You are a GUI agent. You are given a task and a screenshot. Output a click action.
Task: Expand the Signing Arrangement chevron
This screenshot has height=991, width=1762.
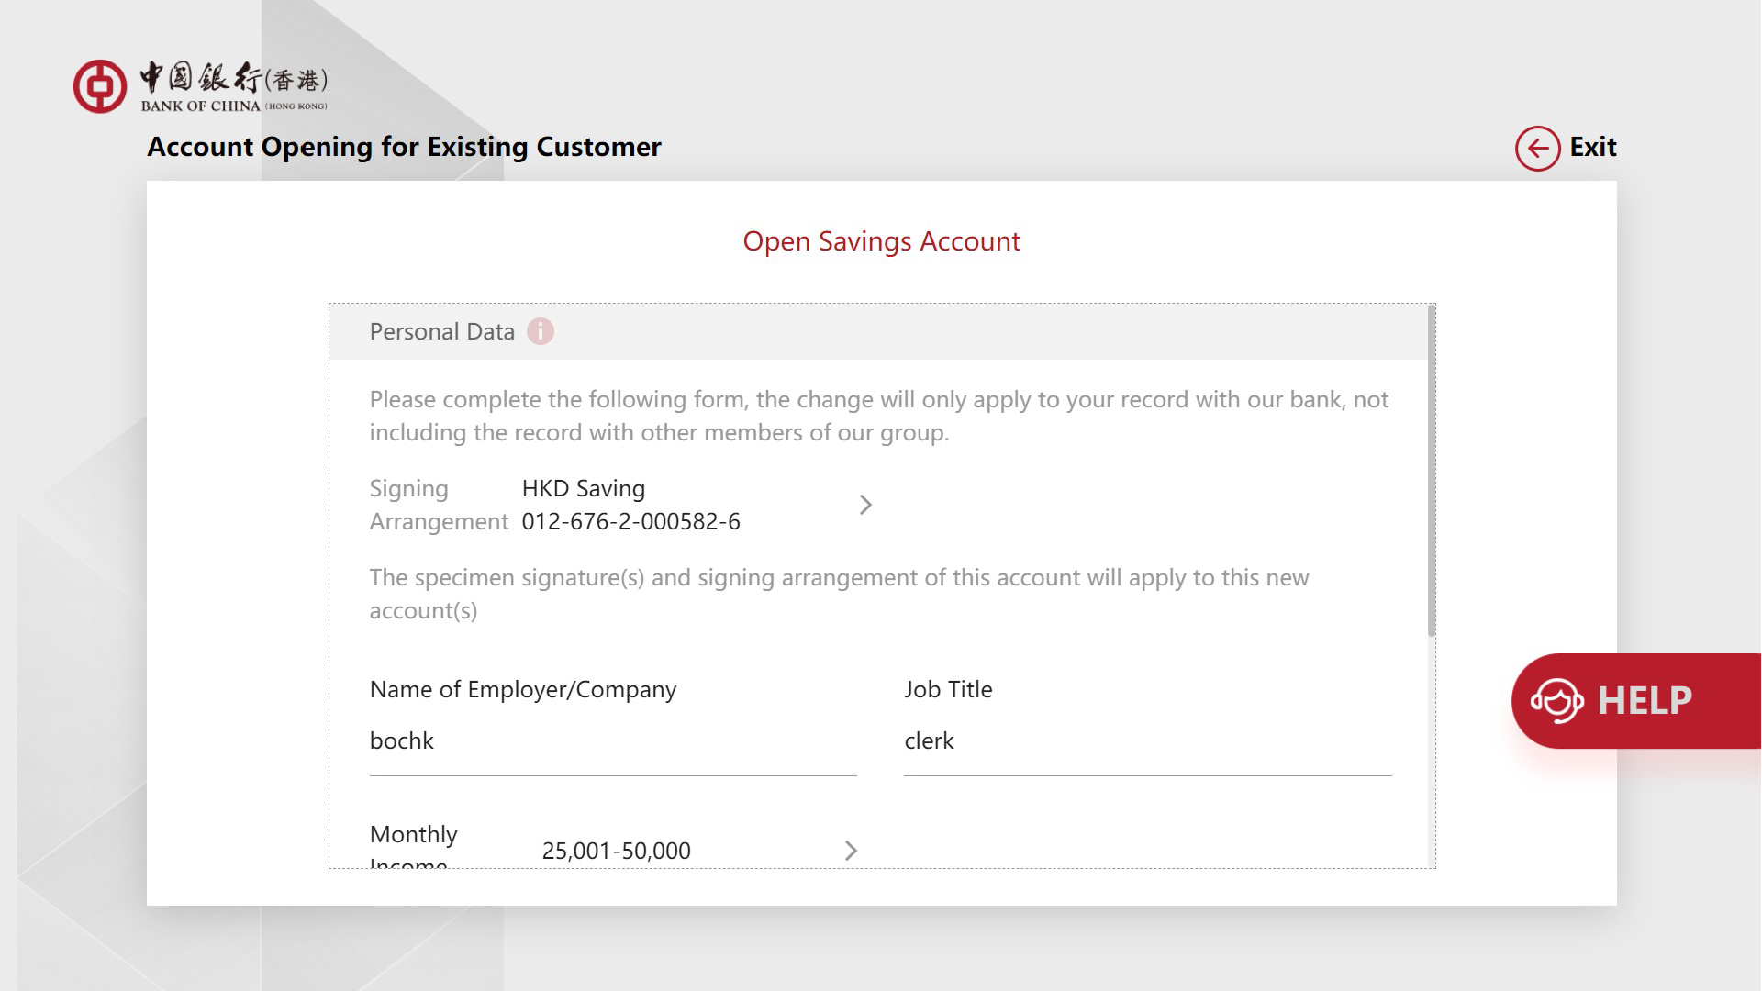tap(864, 505)
